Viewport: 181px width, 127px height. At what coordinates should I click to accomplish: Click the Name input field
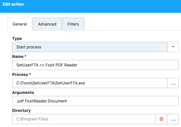(x=95, y=65)
